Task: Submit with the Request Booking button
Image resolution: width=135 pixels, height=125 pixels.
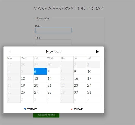Action: click(x=46, y=115)
